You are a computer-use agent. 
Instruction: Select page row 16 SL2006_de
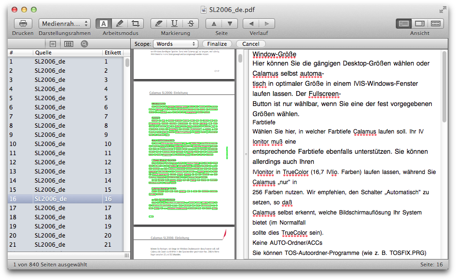tap(66, 199)
